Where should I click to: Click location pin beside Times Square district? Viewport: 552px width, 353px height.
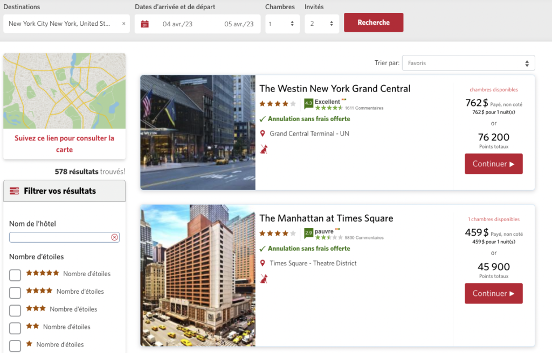point(263,263)
